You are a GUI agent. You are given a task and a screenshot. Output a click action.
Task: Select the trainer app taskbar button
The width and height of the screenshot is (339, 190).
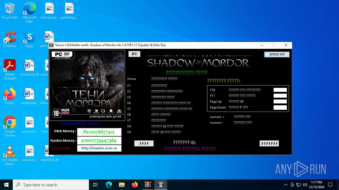click(x=161, y=185)
